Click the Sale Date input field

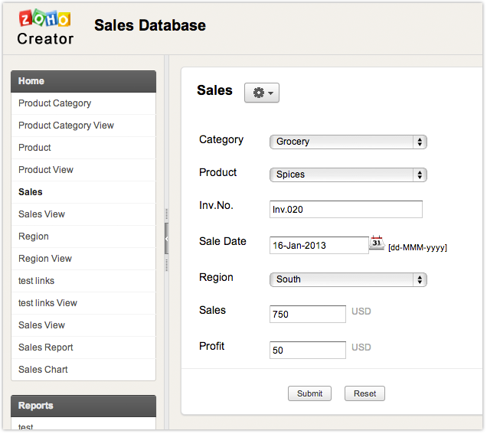point(319,246)
